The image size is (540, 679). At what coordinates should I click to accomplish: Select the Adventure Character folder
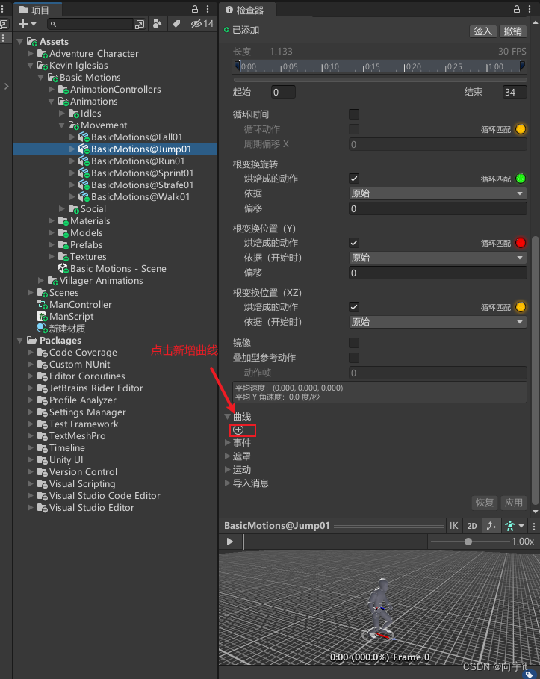[93, 54]
